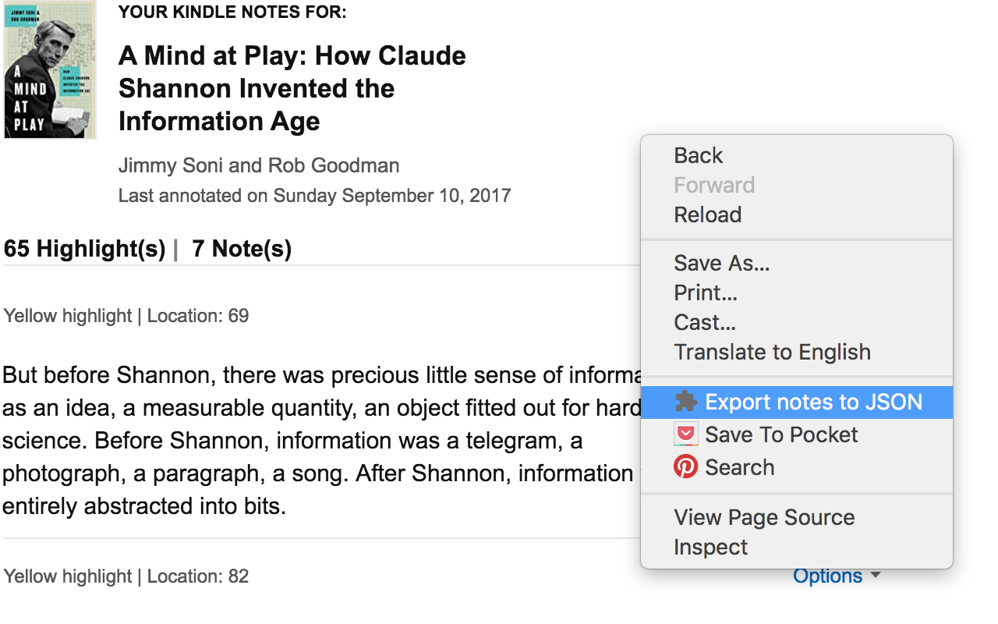The height and width of the screenshot is (624, 998).
Task: Expand the Options dropdown arrow
Action: (x=876, y=576)
